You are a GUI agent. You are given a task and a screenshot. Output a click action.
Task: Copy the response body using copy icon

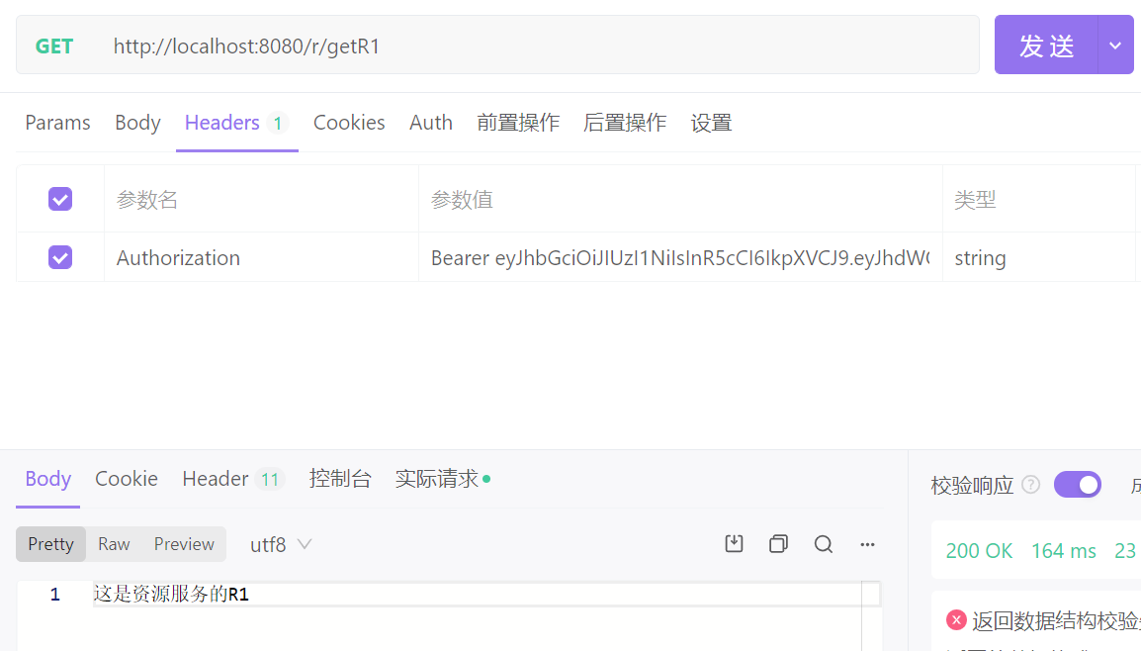778,543
